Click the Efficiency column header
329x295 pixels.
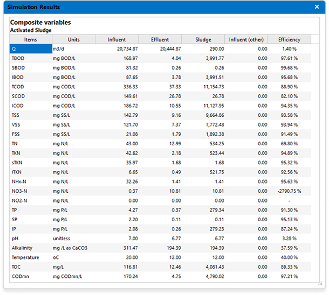(x=289, y=39)
